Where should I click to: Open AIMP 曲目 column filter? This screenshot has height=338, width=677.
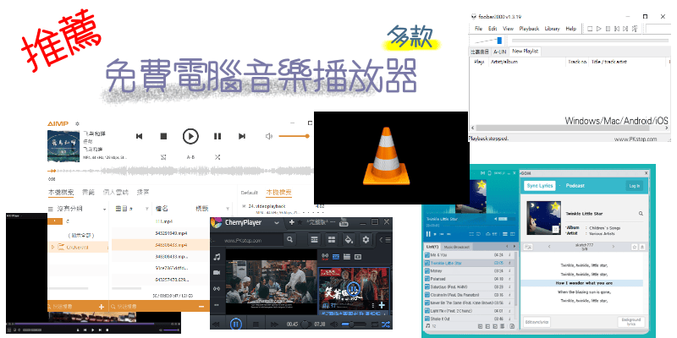[x=146, y=209]
